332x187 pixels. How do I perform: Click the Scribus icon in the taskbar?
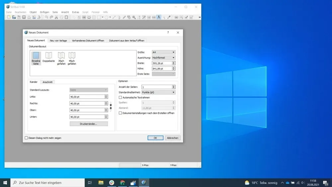tap(143, 183)
